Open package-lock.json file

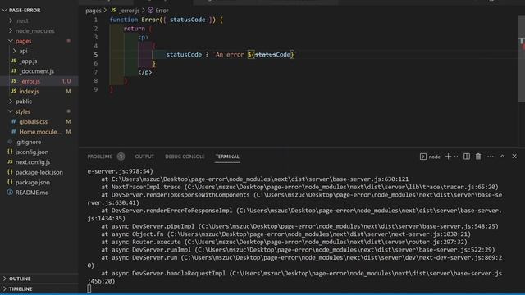point(39,172)
